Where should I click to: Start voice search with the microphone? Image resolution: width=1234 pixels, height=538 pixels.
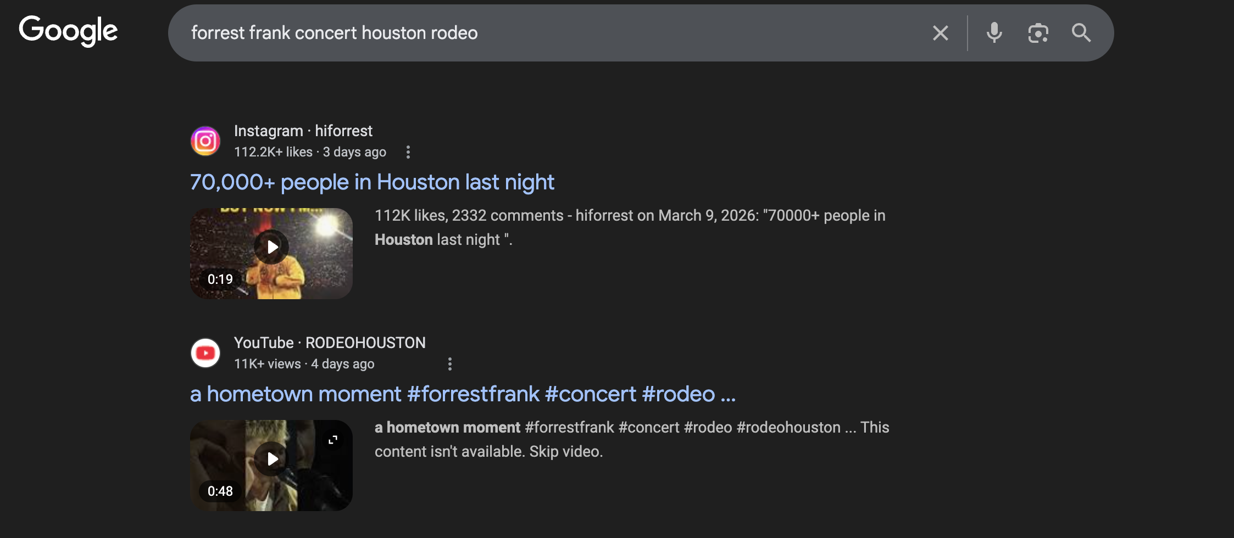pos(994,33)
